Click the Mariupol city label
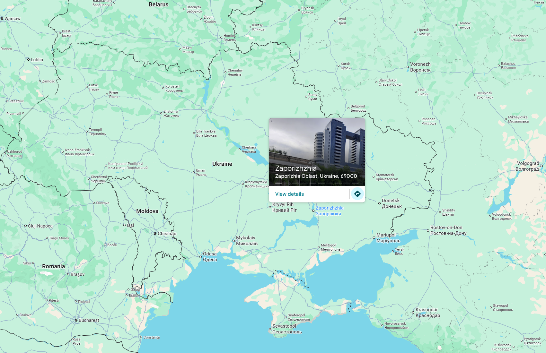 coord(388,238)
